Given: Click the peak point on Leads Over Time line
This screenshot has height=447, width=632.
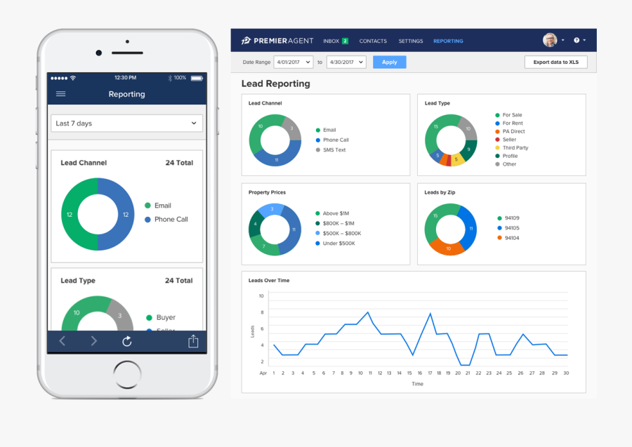Looking at the screenshot, I should click(x=367, y=312).
